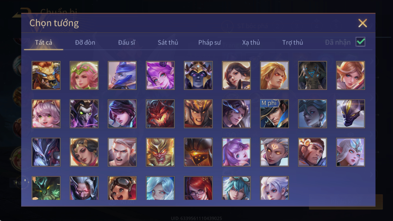393x221 pixels.
Task: Close the Chọn tướng dialog
Action: tap(363, 23)
